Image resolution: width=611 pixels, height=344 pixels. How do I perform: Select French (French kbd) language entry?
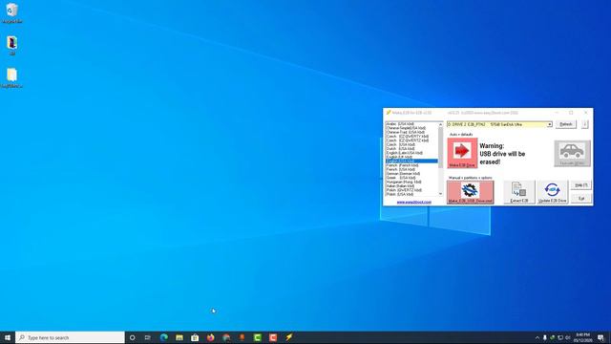pyautogui.click(x=411, y=165)
